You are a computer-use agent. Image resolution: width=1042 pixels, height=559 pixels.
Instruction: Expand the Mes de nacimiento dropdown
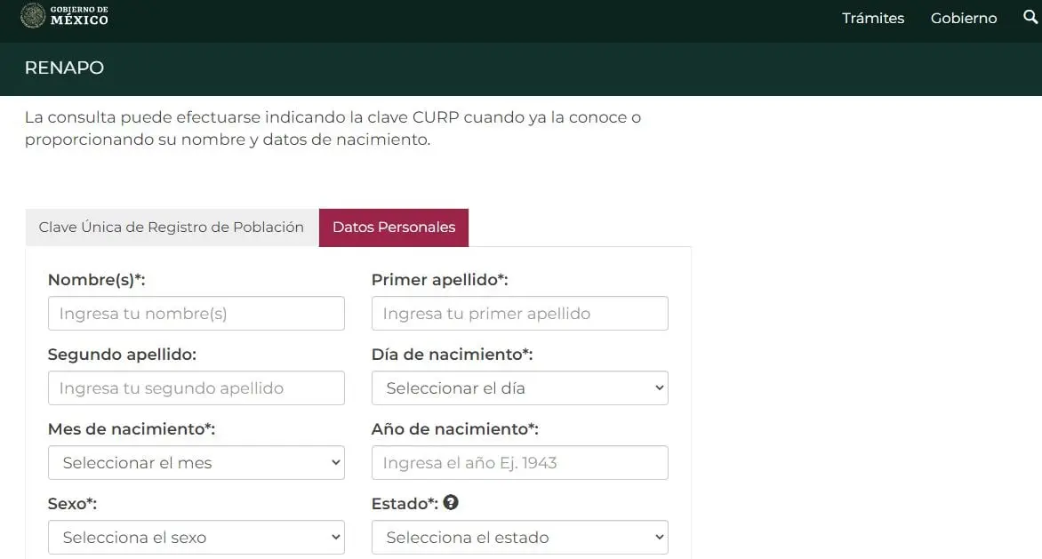click(196, 463)
